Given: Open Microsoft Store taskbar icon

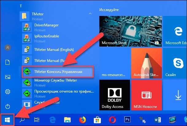Looking at the screenshot, I should pyautogui.click(x=97, y=120).
